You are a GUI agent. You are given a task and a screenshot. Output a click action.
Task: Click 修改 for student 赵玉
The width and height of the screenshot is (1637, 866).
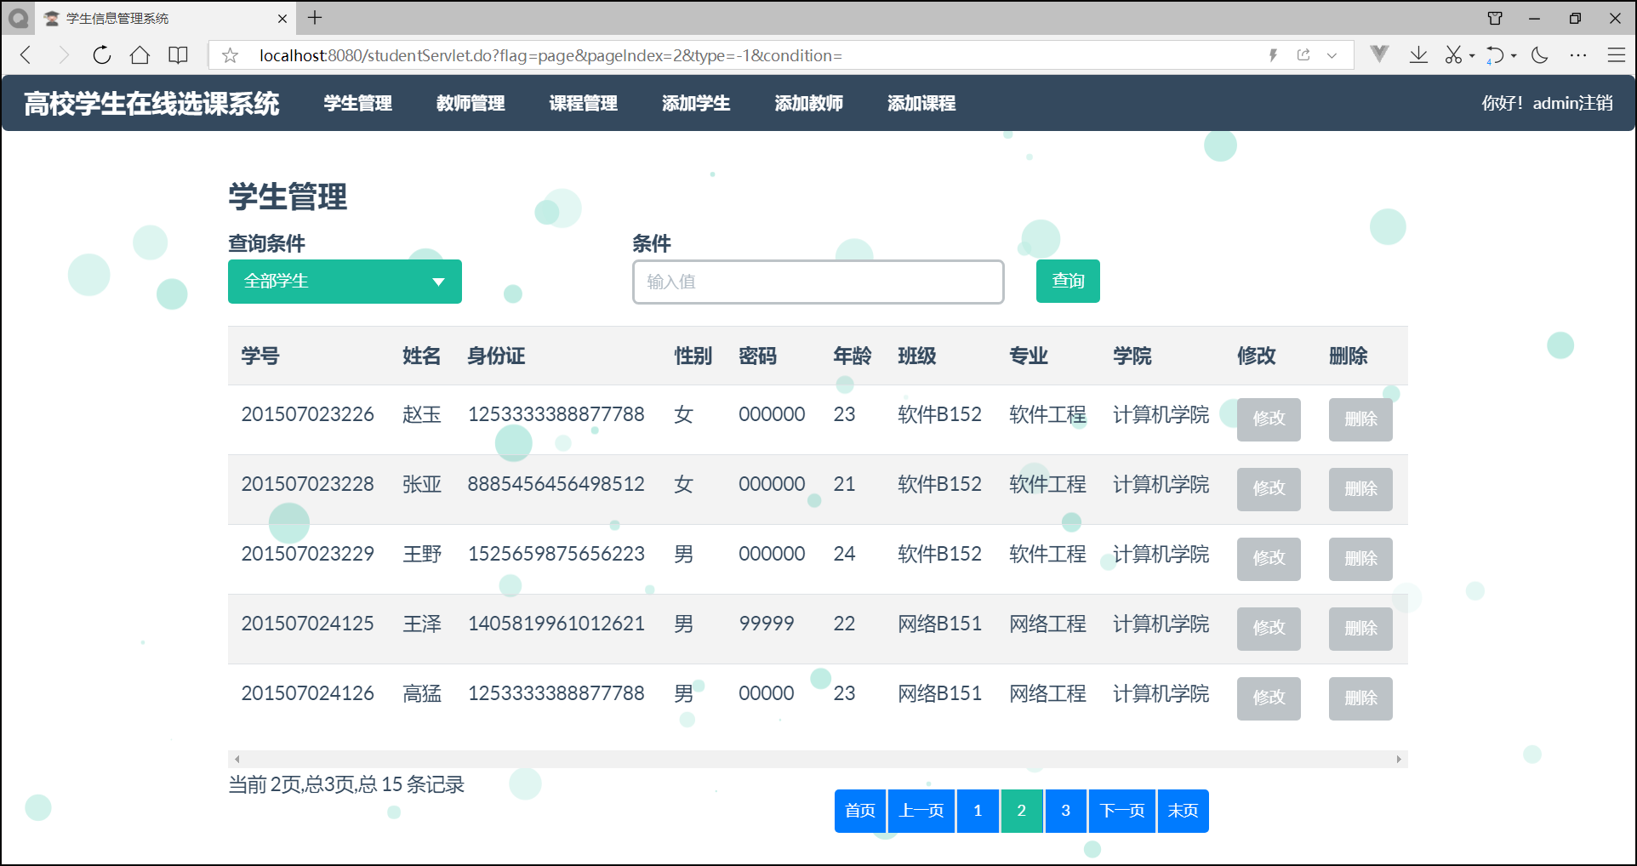click(x=1269, y=419)
